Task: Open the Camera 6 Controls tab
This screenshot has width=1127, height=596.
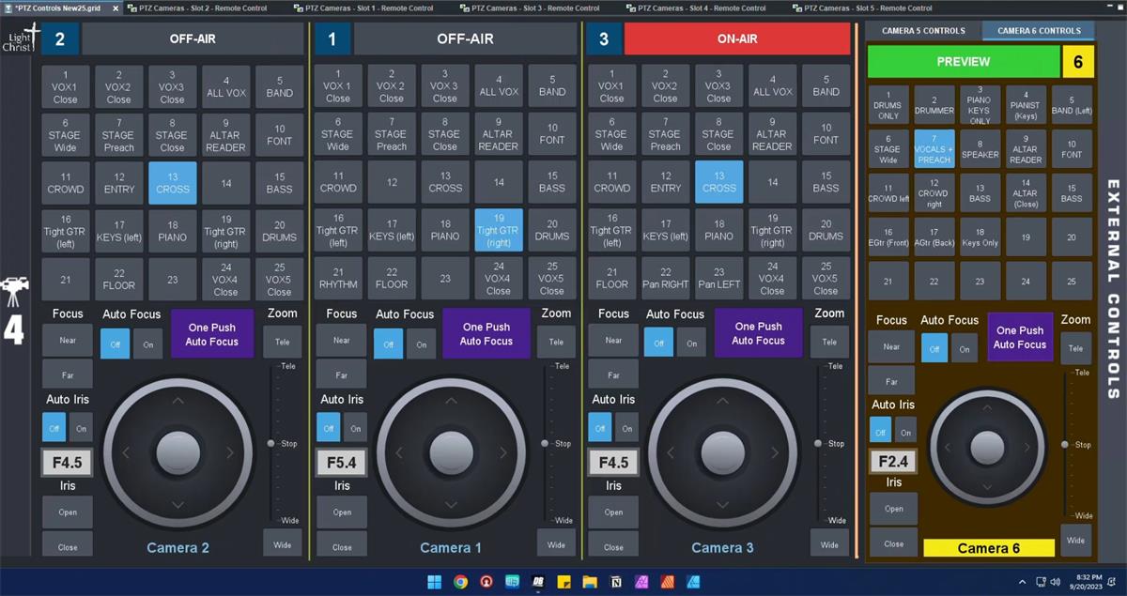Action: pyautogui.click(x=1039, y=31)
